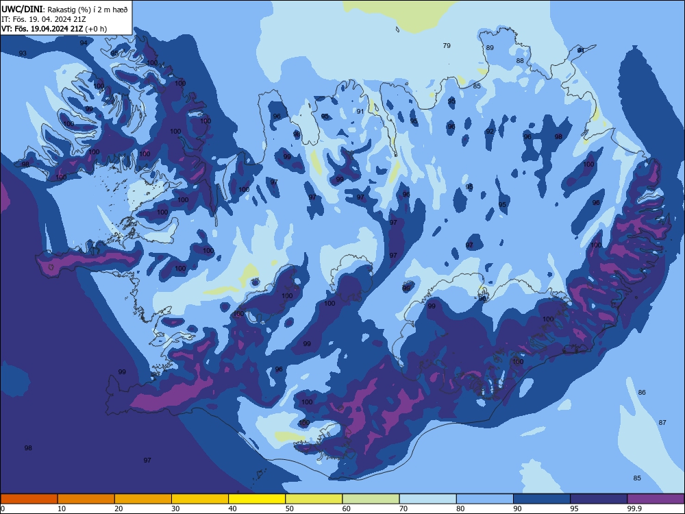Image resolution: width=685 pixels, height=514 pixels.
Task: Click the humidity value 92 on the map
Action: [490, 132]
